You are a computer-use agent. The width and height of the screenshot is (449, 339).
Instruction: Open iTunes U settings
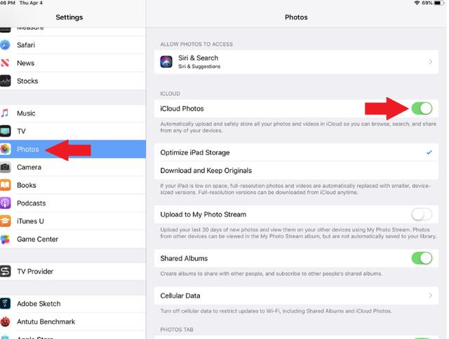point(73,221)
